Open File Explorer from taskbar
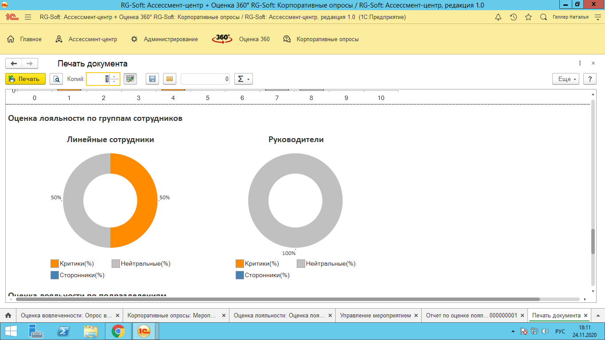The width and height of the screenshot is (605, 340). tap(91, 331)
